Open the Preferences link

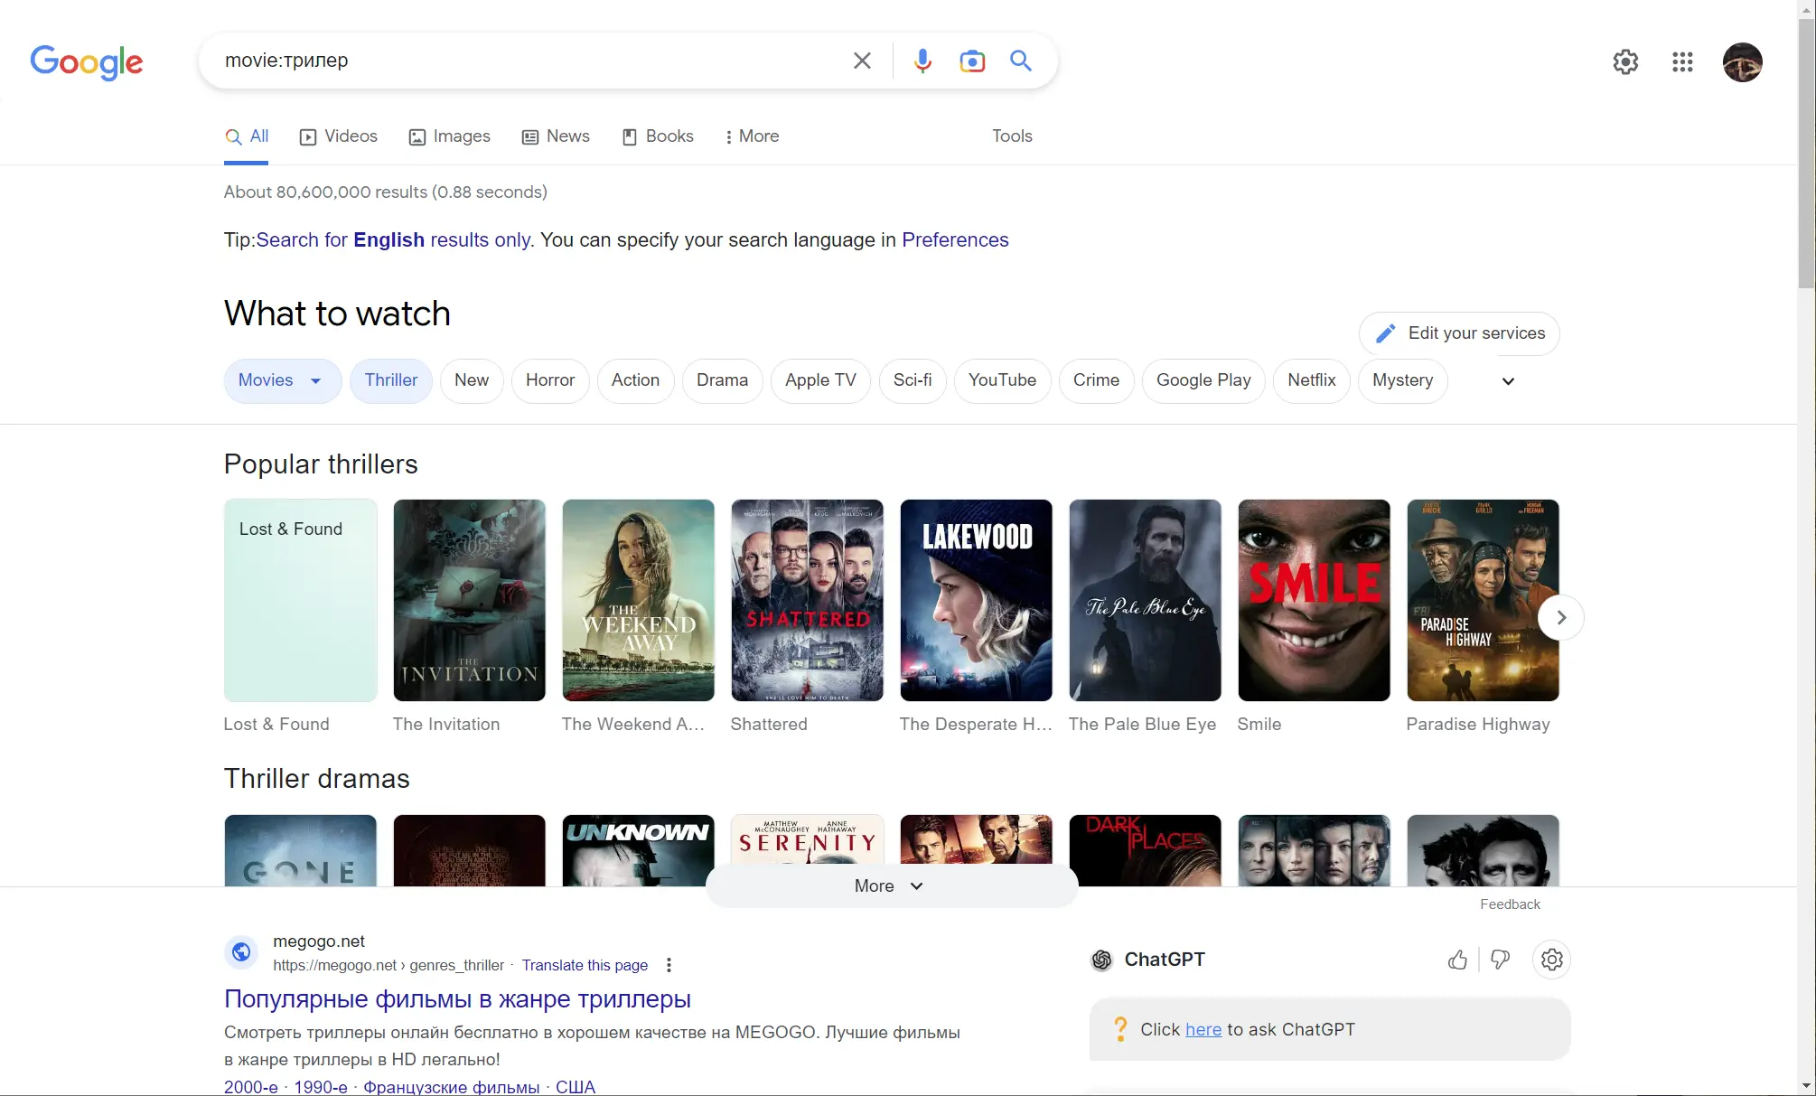(955, 240)
